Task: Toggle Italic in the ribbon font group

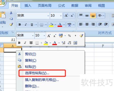Action: click(x=26, y=25)
